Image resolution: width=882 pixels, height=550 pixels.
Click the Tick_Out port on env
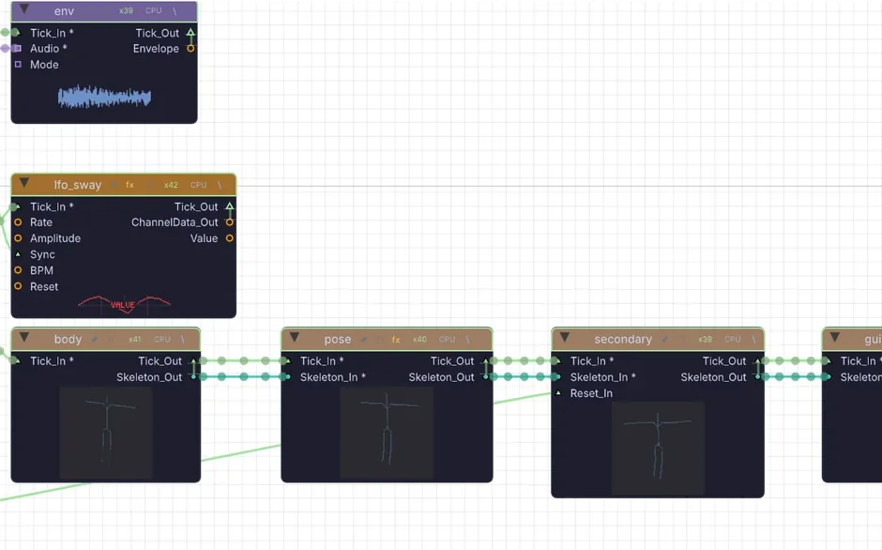click(x=190, y=33)
